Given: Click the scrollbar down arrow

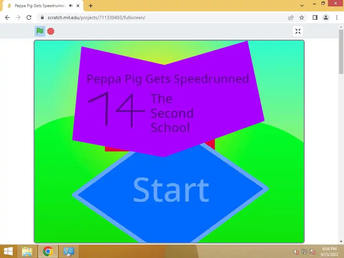Looking at the screenshot, I should 341,242.
